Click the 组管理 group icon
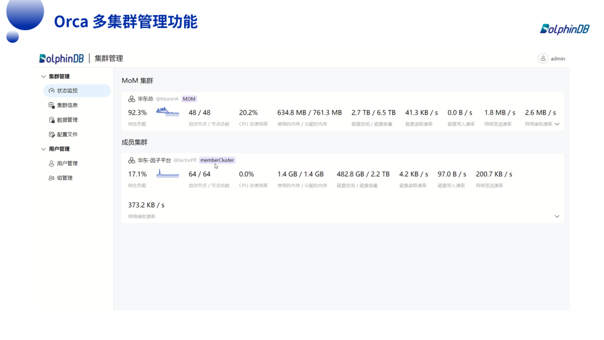This screenshot has width=604, height=340. [51, 178]
